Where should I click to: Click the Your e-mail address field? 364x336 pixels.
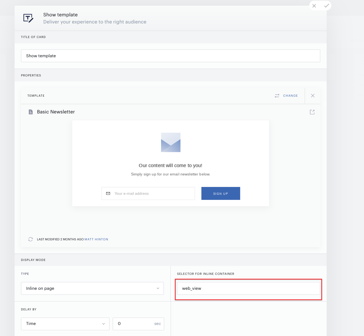(148, 193)
